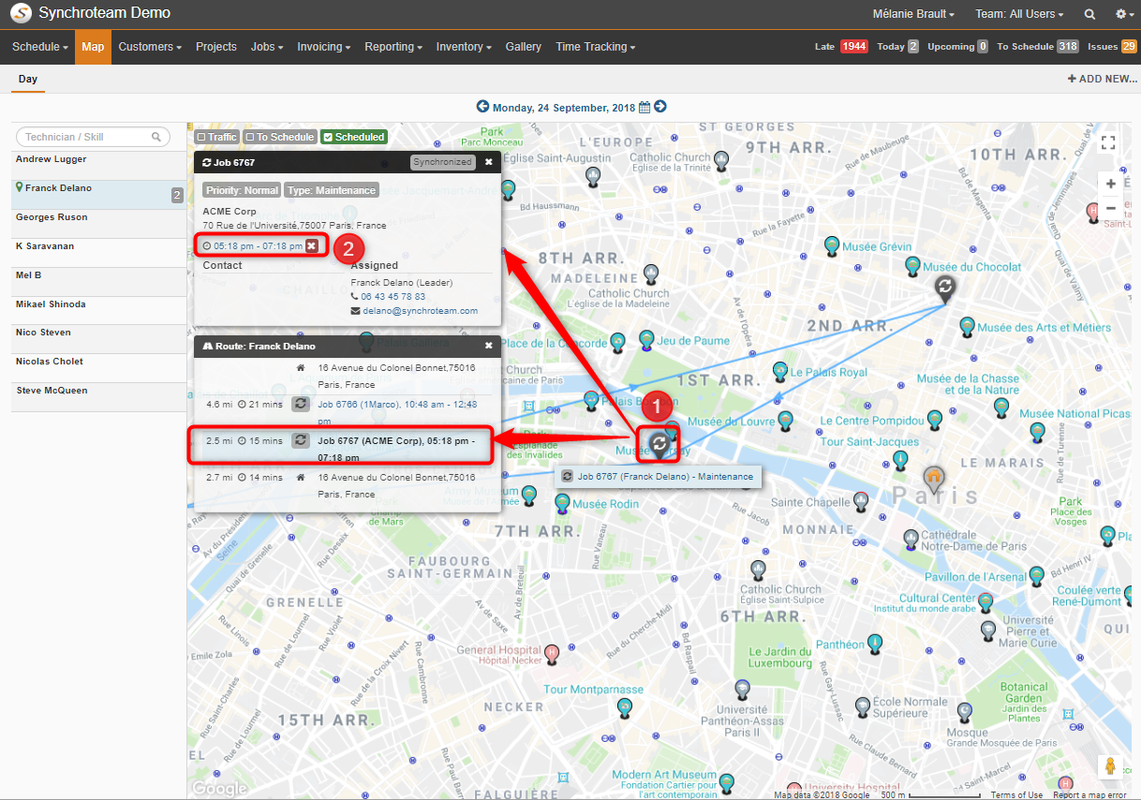Click the sync icon beside Job 6767 route row
The height and width of the screenshot is (800, 1141).
coord(301,440)
